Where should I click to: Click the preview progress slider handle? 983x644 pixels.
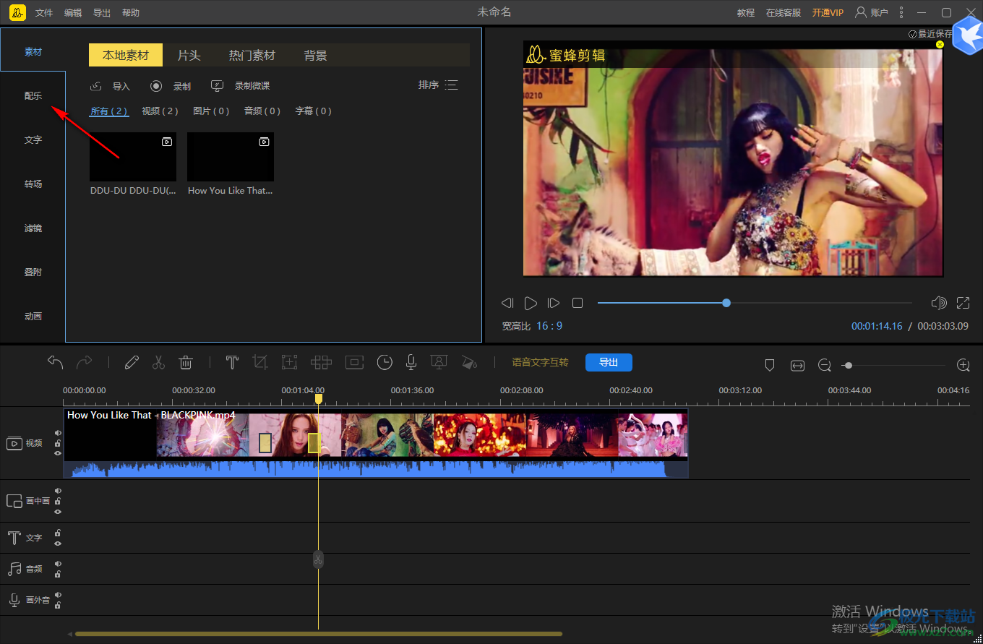pos(726,303)
